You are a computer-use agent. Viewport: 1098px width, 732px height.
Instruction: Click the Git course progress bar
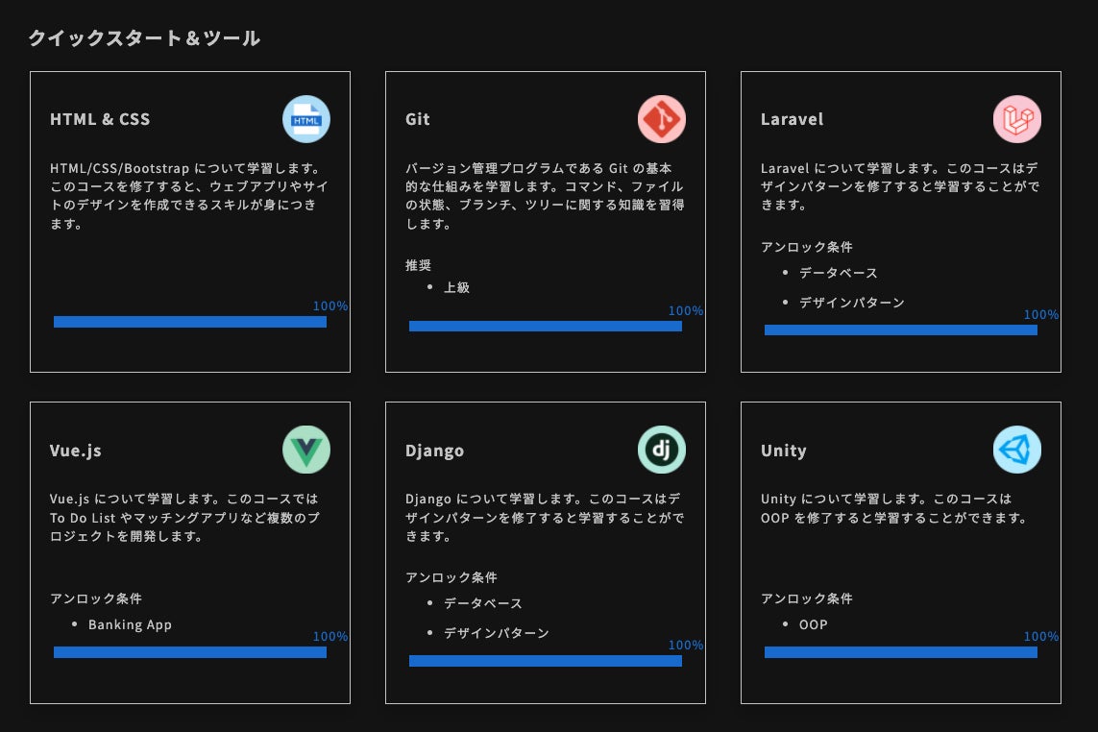[x=546, y=327]
